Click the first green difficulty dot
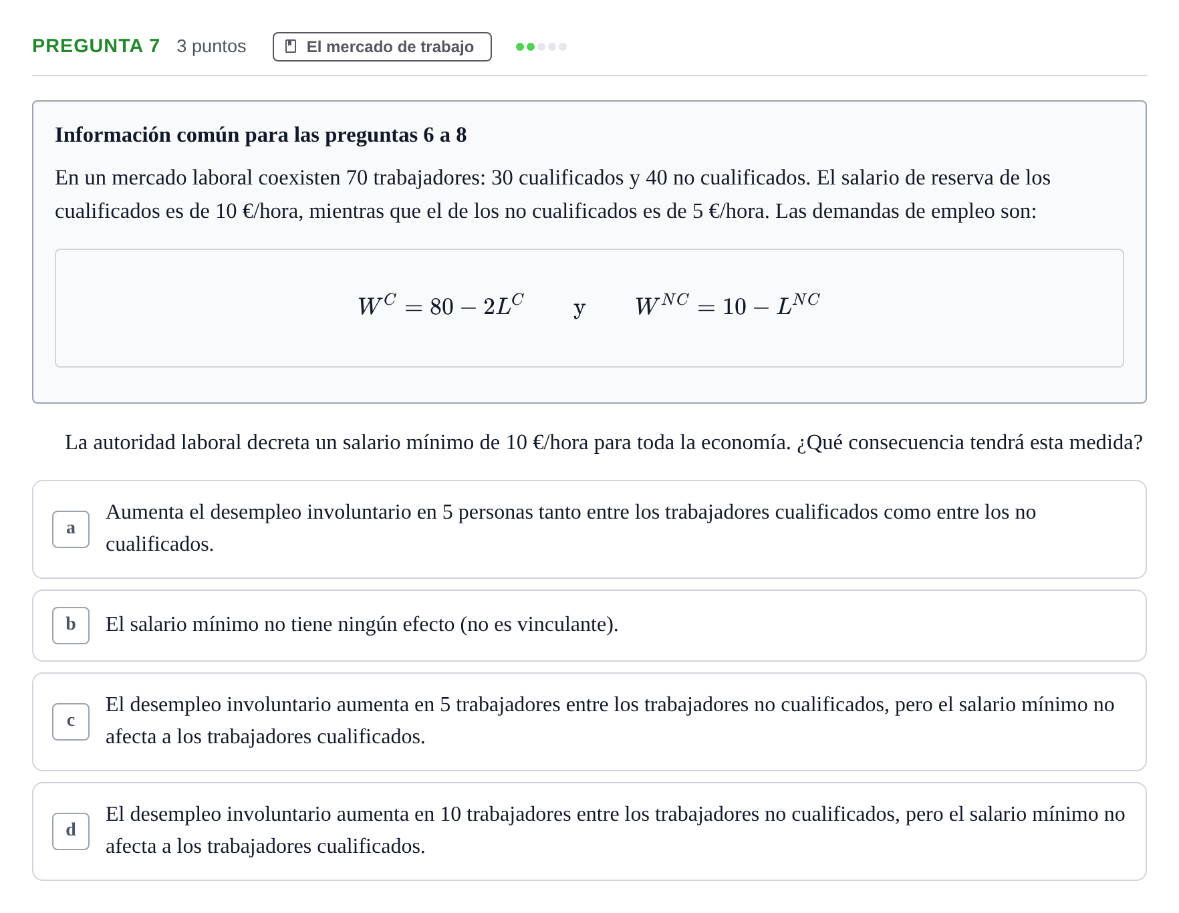The height and width of the screenshot is (913, 1179). click(x=520, y=47)
